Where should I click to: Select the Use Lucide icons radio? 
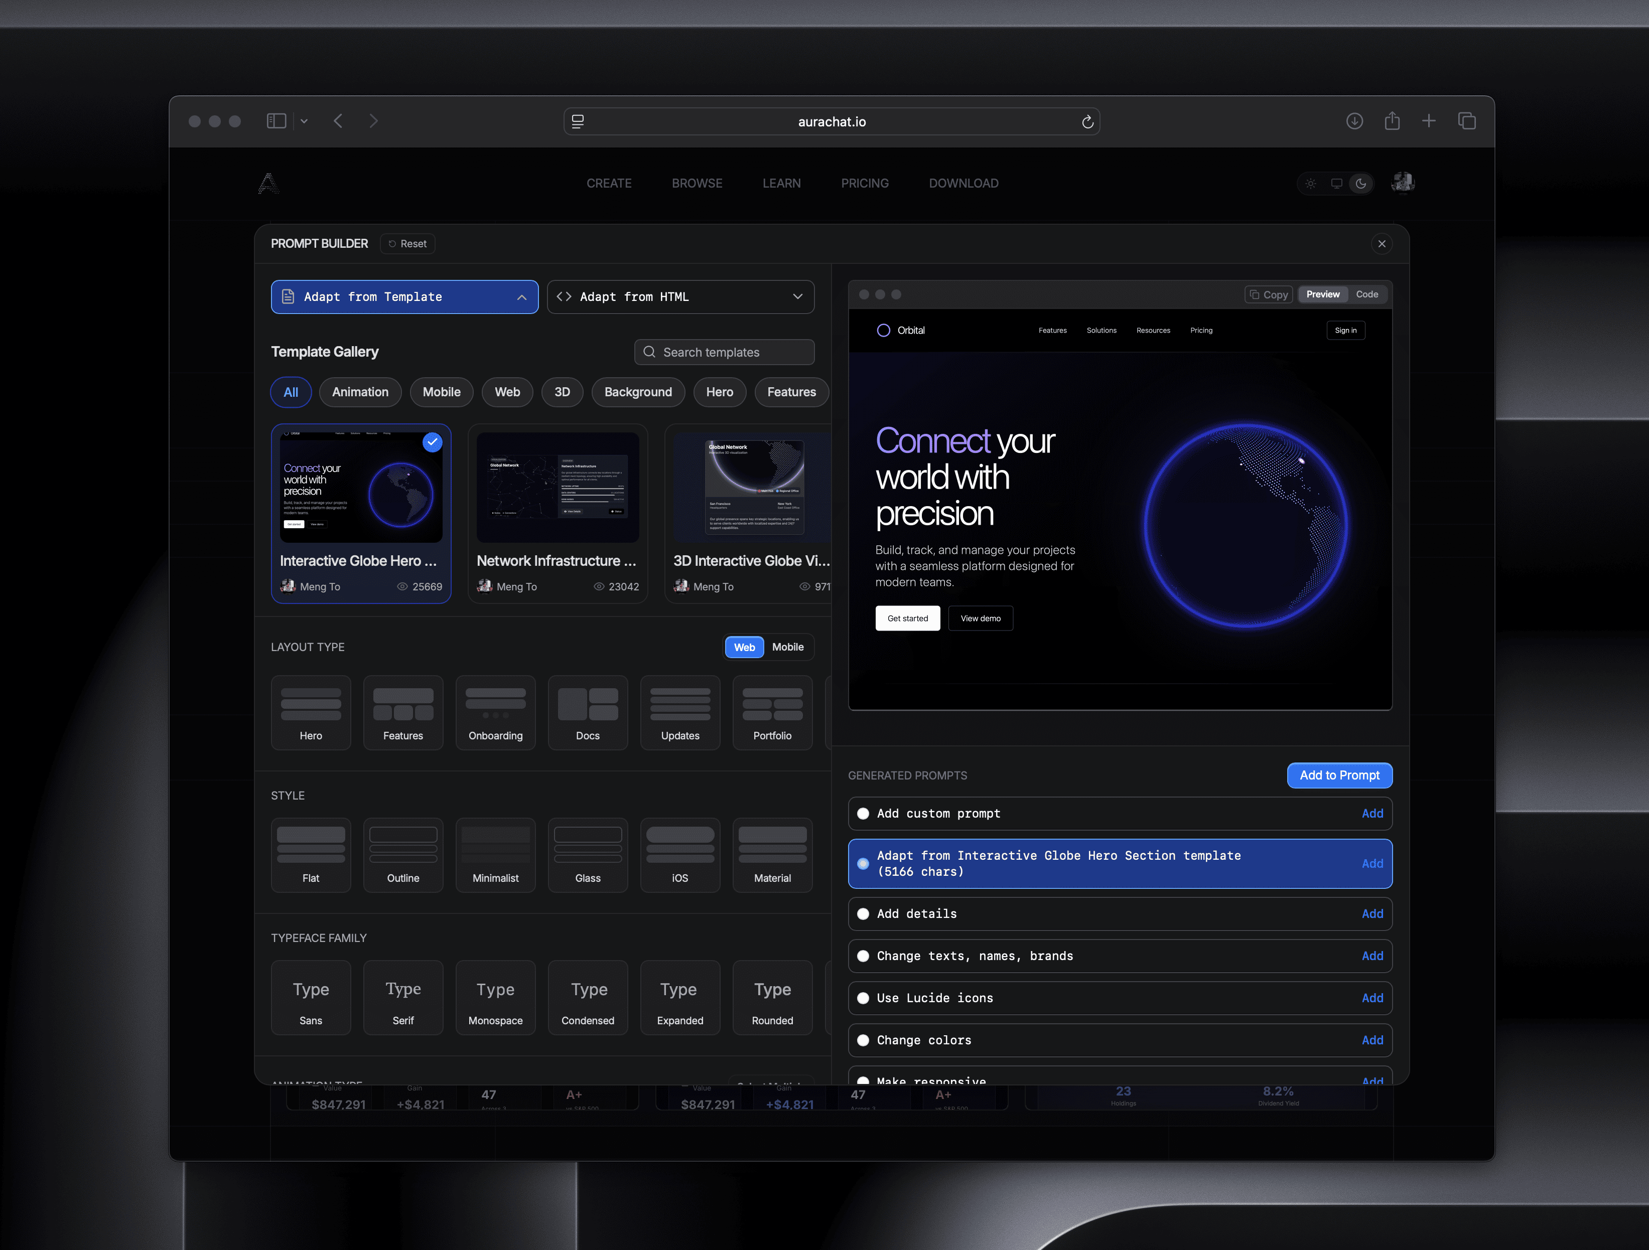[863, 998]
